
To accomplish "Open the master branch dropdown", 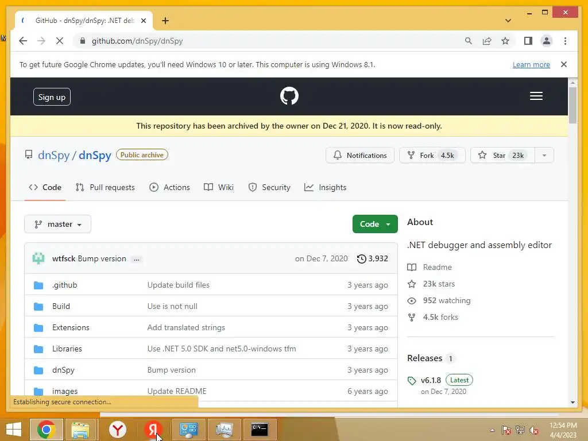I will pos(58,225).
